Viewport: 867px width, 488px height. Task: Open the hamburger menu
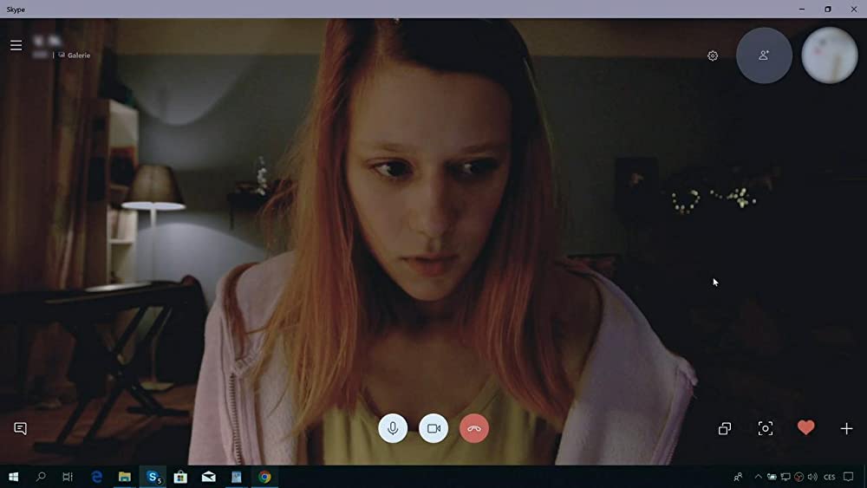(x=16, y=45)
